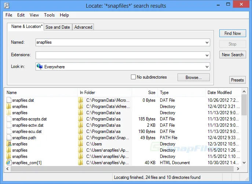Click the Browse... button

point(194,77)
